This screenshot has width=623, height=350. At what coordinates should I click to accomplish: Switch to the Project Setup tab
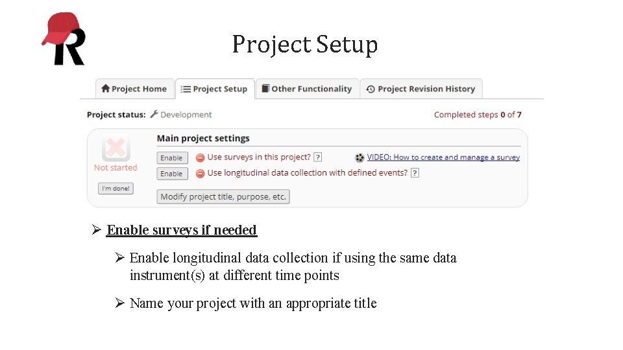click(215, 89)
